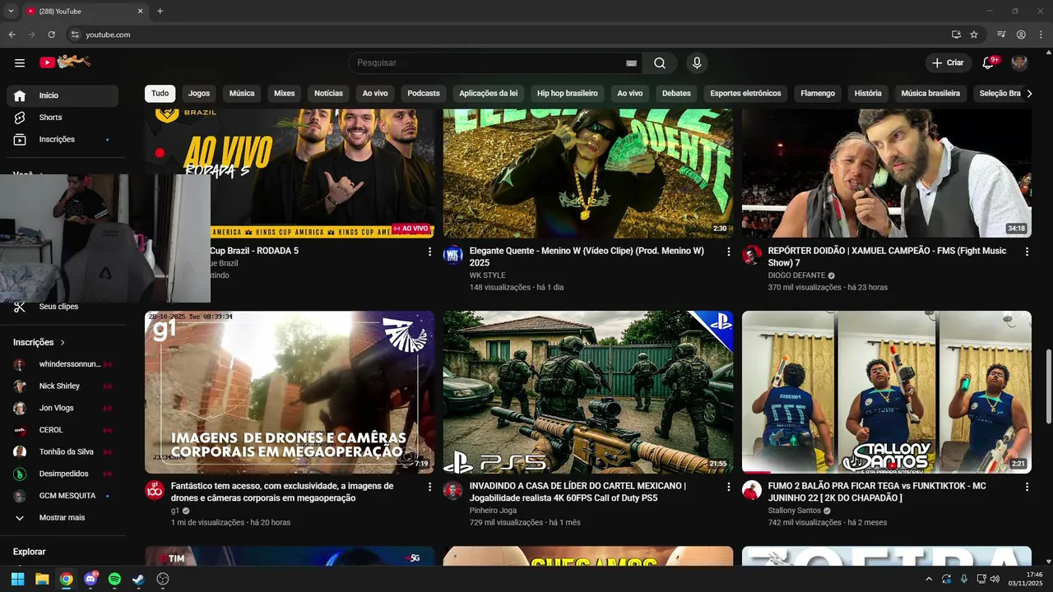Open more options for Cup Brazil RODADA 5
The height and width of the screenshot is (592, 1053).
coord(429,252)
